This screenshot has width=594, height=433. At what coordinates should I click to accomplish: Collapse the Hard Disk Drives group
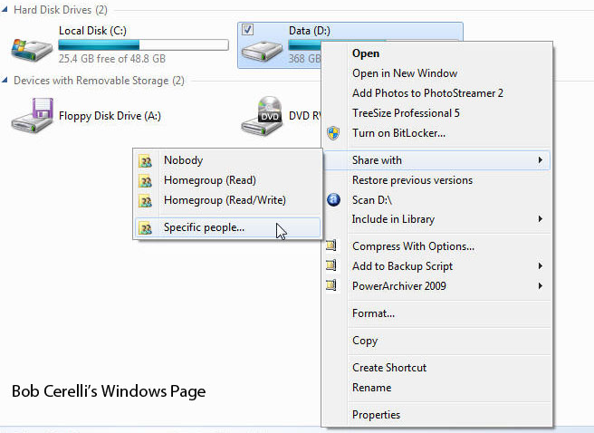tap(5, 9)
